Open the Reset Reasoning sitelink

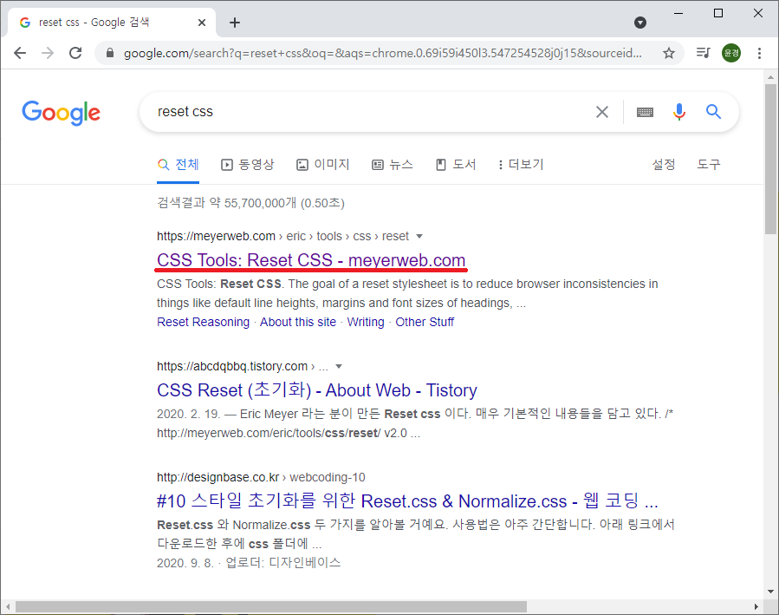tap(203, 322)
